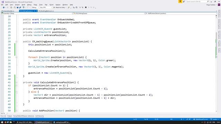The width and height of the screenshot is (221, 124).
Task: Open the Assembly-CSharp project dropdown
Action: tap(37, 13)
